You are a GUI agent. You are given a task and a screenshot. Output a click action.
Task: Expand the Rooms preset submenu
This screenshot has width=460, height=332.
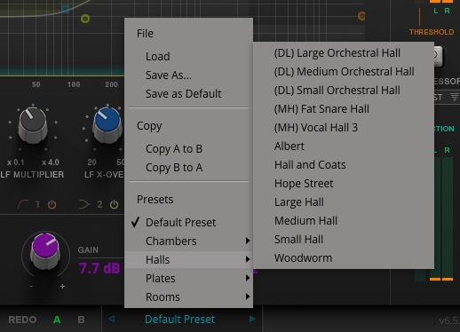[x=188, y=297]
